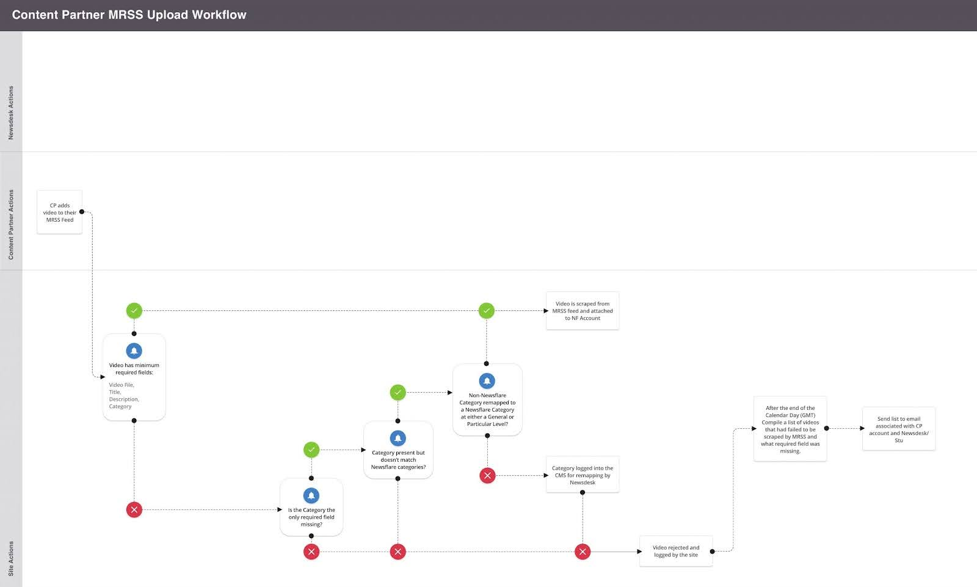Click the 'After the end of the Calendar Day' box

(x=790, y=429)
